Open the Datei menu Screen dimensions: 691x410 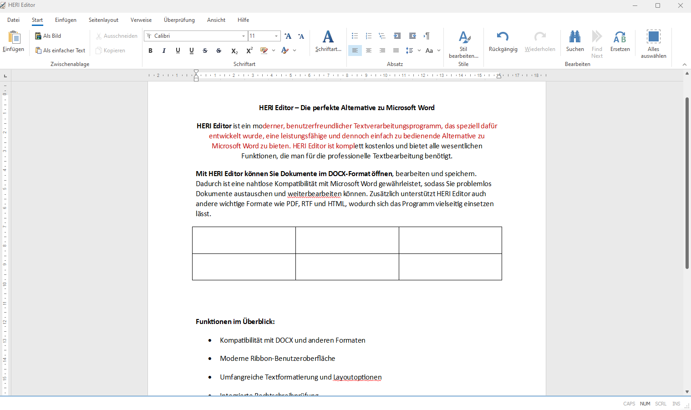(x=14, y=20)
